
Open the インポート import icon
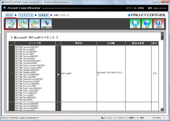coord(23,24)
